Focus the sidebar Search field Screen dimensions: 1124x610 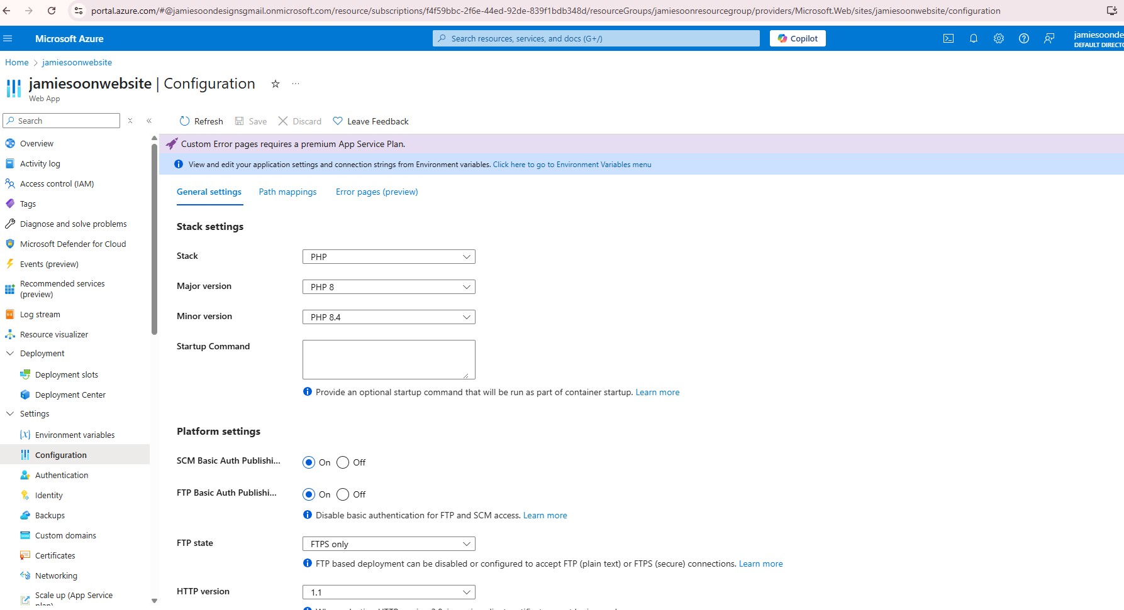tap(62, 121)
